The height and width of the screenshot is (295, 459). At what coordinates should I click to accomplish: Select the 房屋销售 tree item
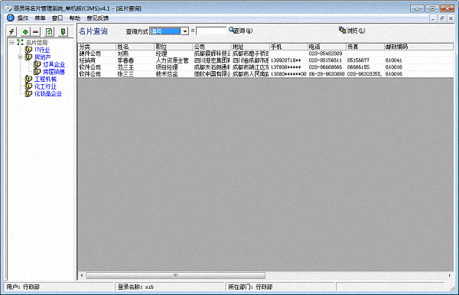click(54, 72)
